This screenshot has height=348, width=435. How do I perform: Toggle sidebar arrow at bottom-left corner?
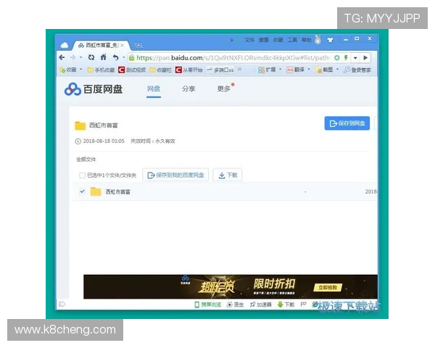(x=62, y=304)
